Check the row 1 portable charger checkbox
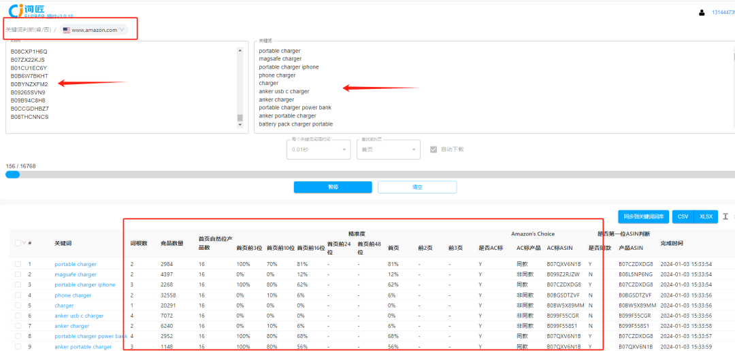 point(18,264)
